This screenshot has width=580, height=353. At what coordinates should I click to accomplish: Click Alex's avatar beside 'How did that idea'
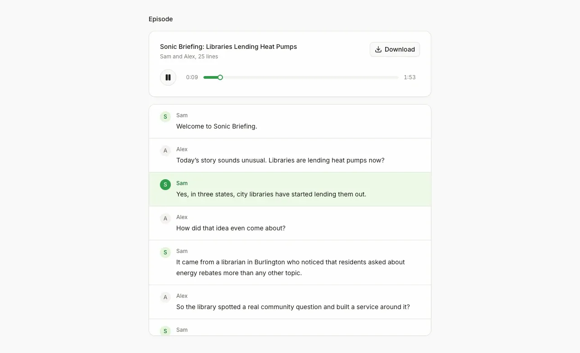pyautogui.click(x=165, y=219)
